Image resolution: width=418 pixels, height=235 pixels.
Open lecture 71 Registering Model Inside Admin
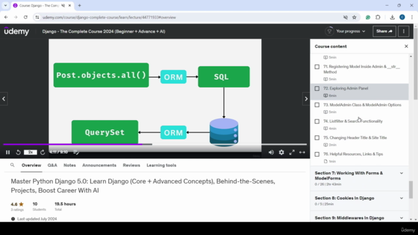tap(361, 69)
